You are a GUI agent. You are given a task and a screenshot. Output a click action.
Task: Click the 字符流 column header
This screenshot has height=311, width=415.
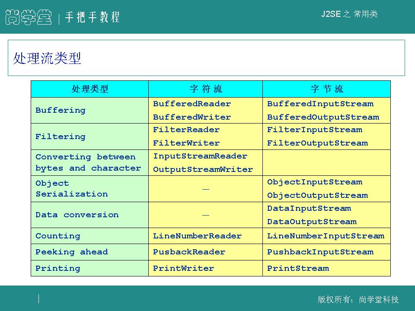(206, 89)
